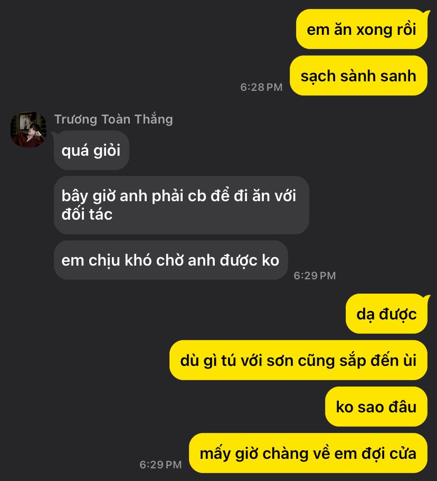Tap the message starting 'bây giờ anh phải cb'
Viewport: 437px width, 481px height.
pos(181,205)
